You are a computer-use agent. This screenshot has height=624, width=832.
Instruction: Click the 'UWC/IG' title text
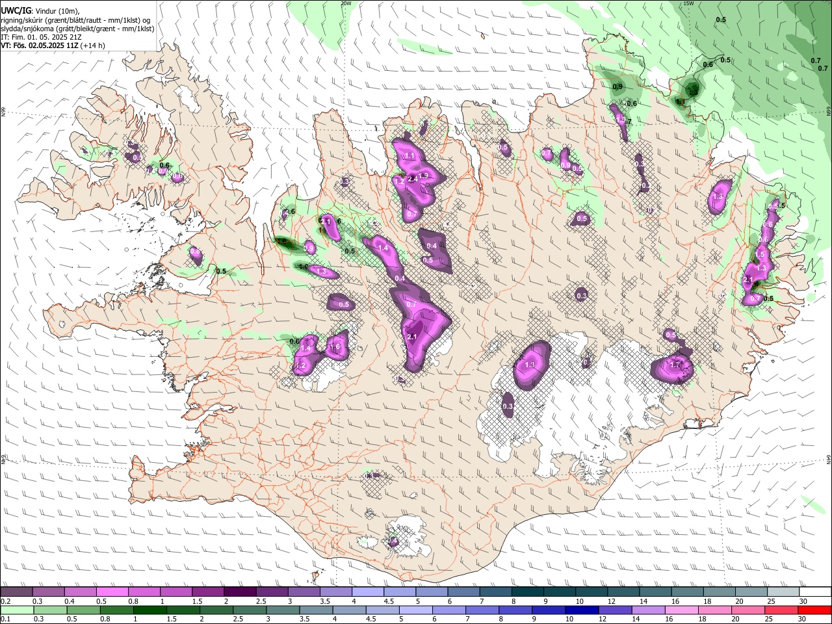click(15, 11)
